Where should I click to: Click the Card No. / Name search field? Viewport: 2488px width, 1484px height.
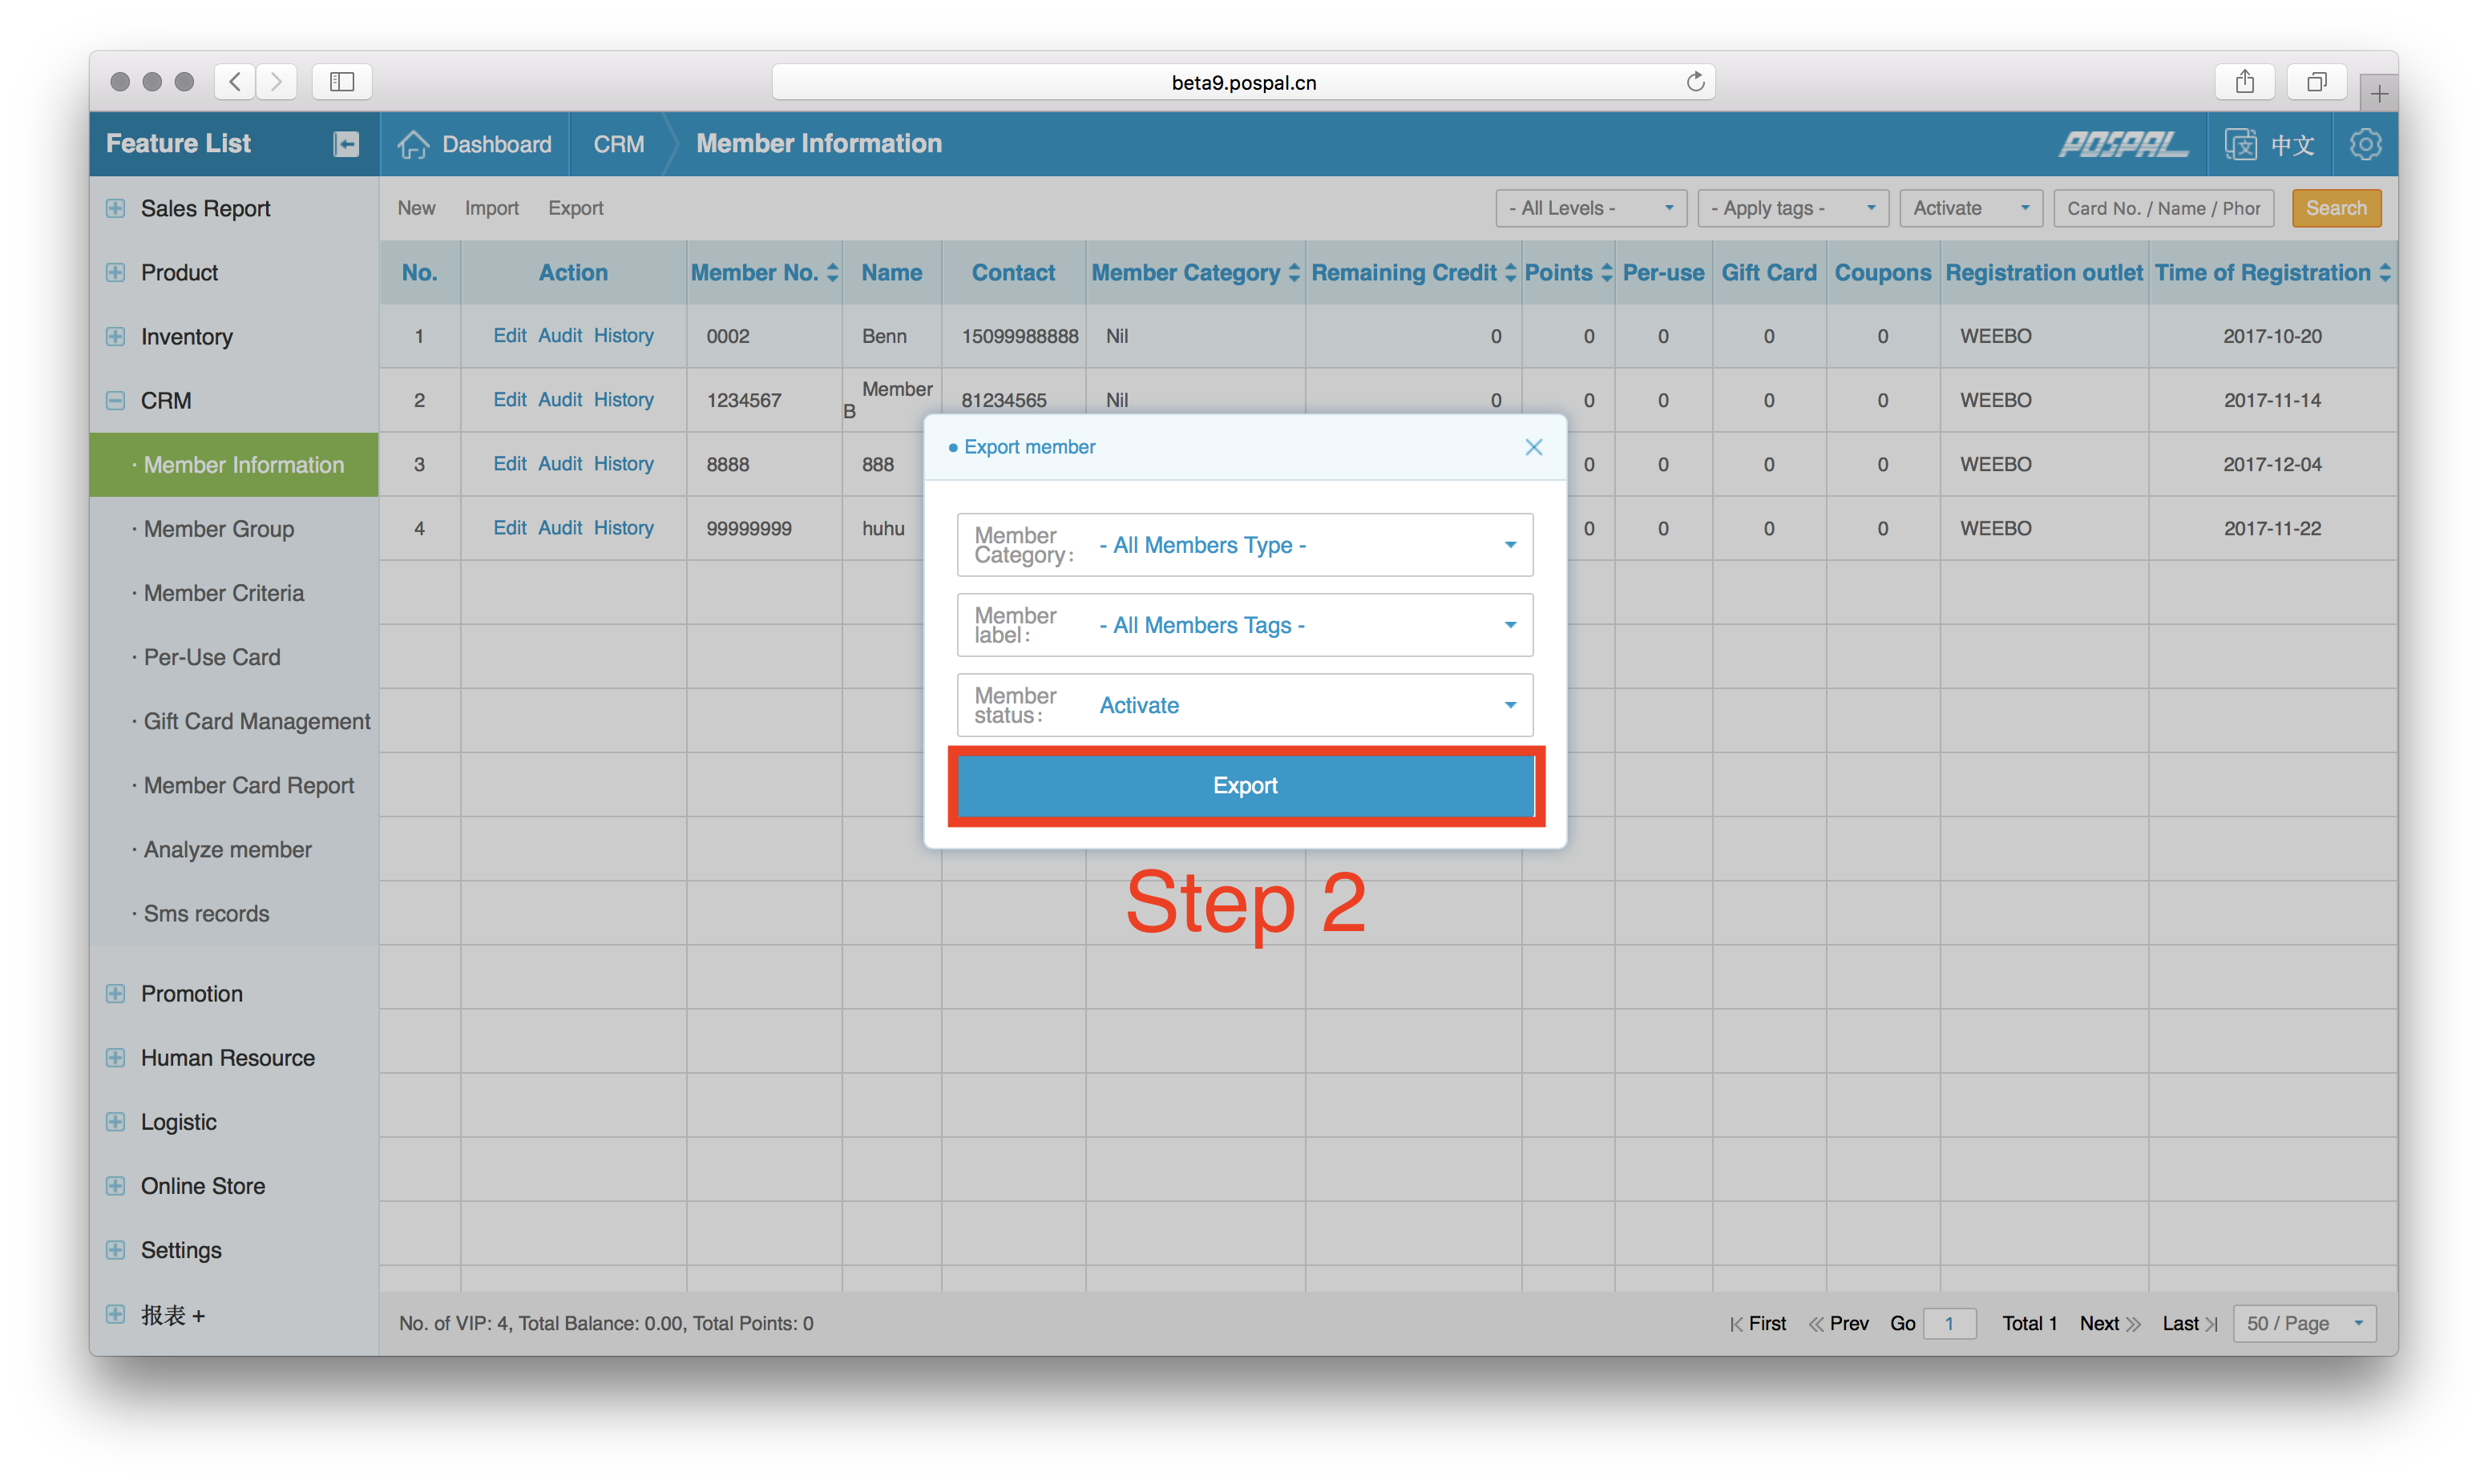pos(2163,208)
